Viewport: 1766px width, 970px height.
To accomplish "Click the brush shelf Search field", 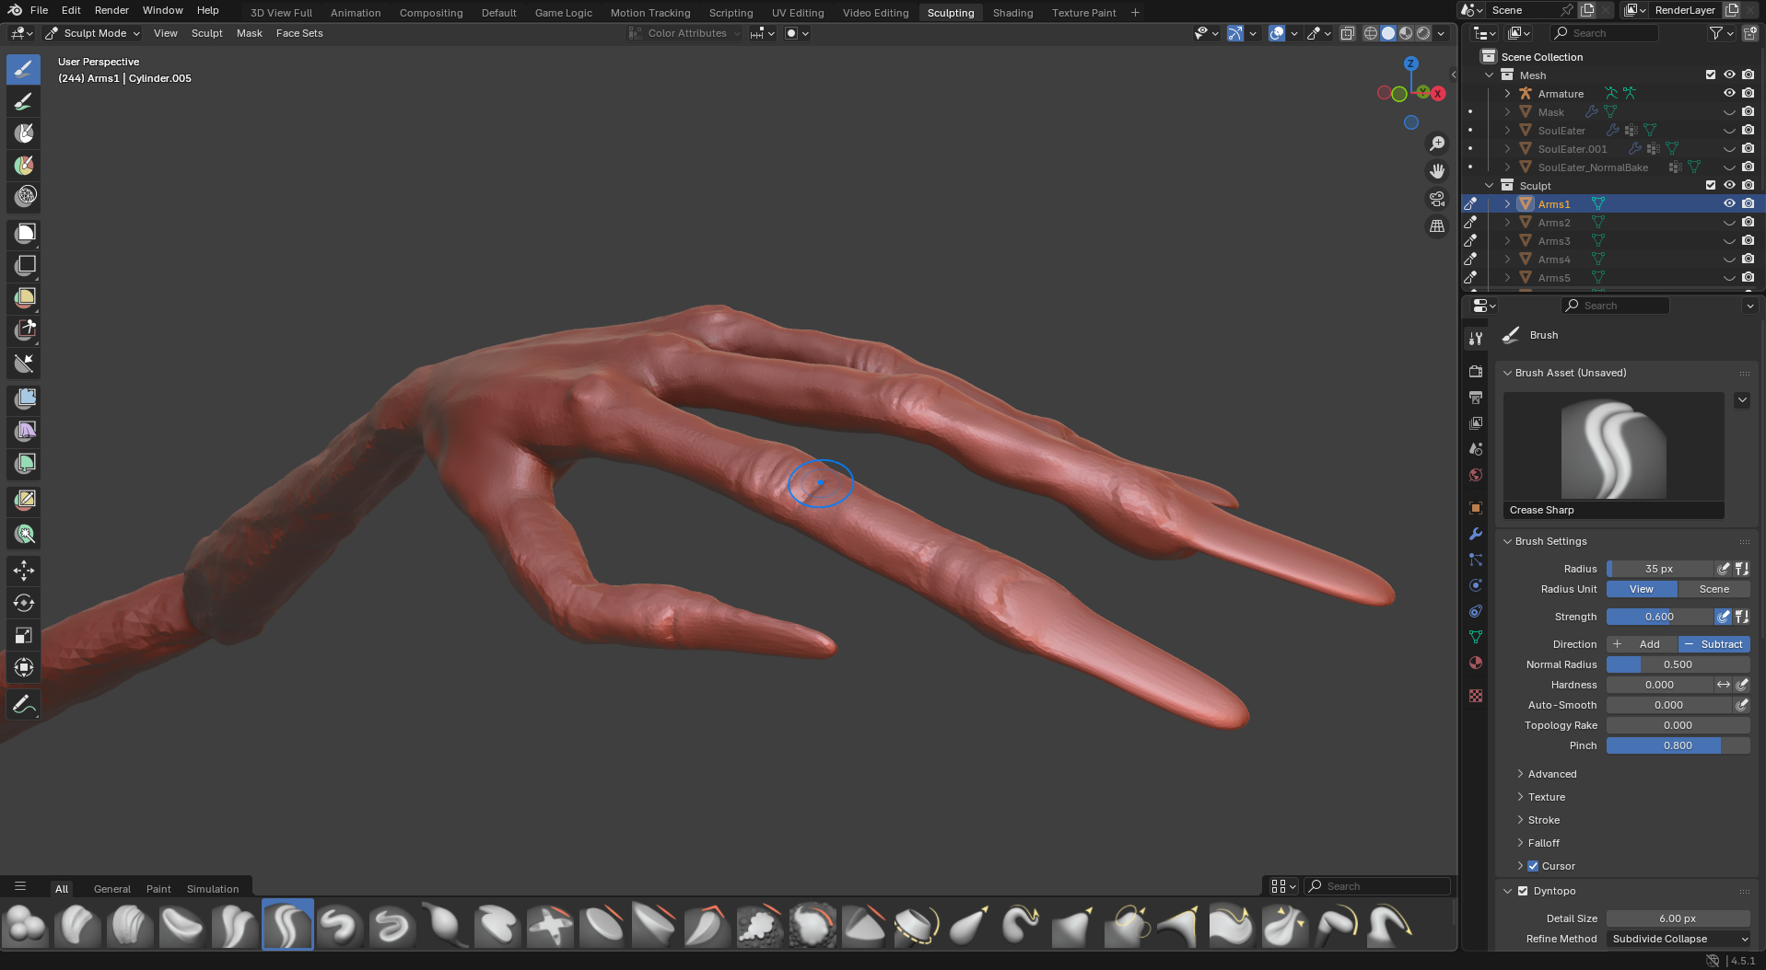I will coord(1378,886).
